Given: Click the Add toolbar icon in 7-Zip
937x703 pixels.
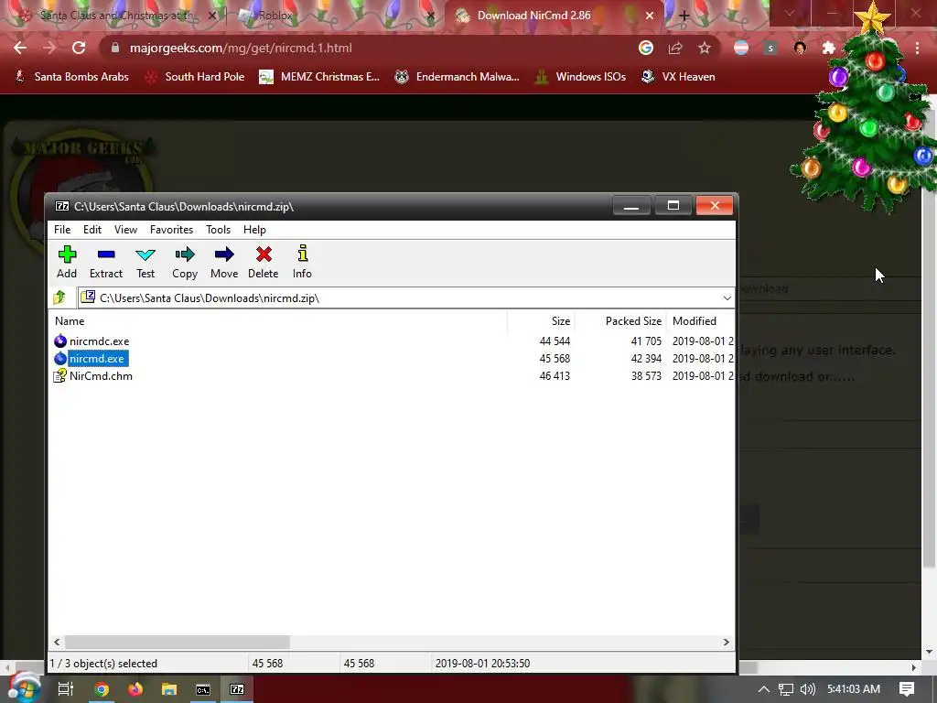Looking at the screenshot, I should (x=67, y=262).
